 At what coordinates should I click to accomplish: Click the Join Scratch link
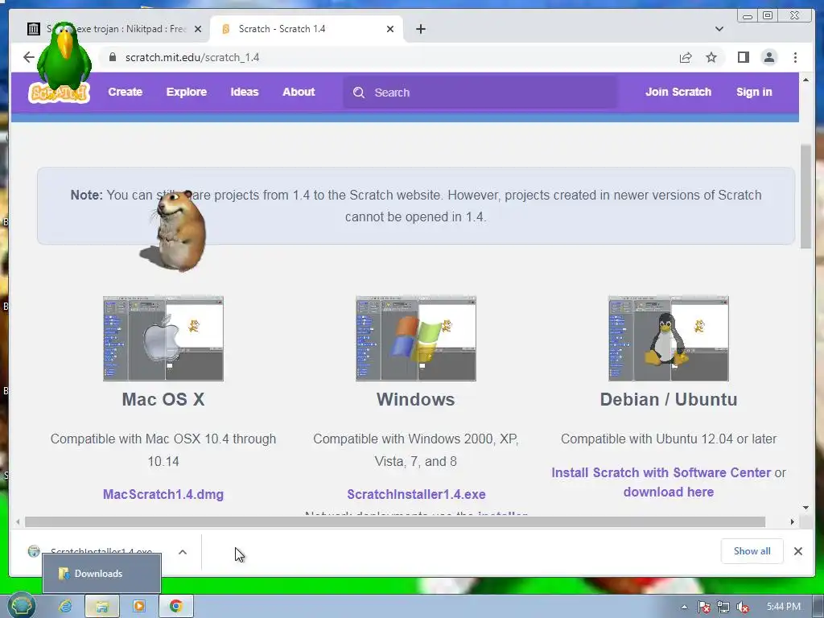click(x=678, y=92)
